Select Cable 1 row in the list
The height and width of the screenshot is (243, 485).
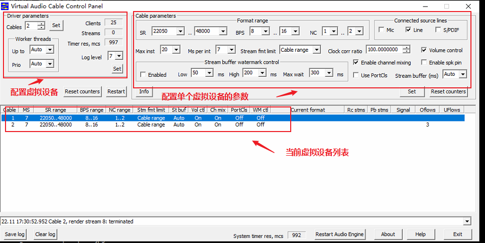tap(233, 118)
